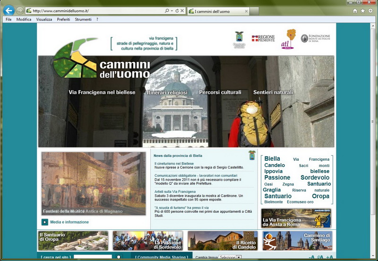Open the Preferiti menu
378x261 pixels.
[x=63, y=19]
